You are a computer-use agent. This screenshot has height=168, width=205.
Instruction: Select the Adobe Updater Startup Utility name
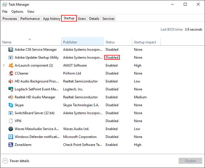coord(37,58)
